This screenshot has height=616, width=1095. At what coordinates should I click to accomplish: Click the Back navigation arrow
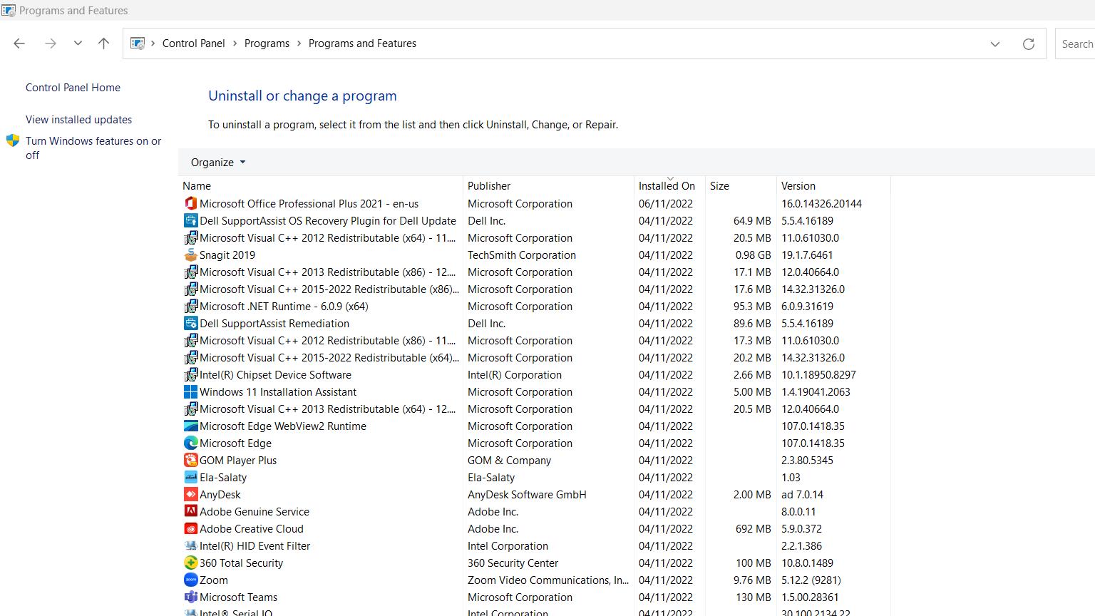click(19, 43)
